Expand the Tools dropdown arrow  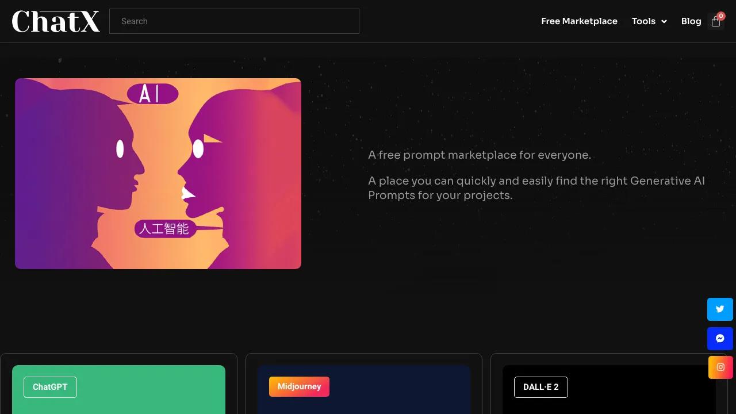tap(664, 21)
